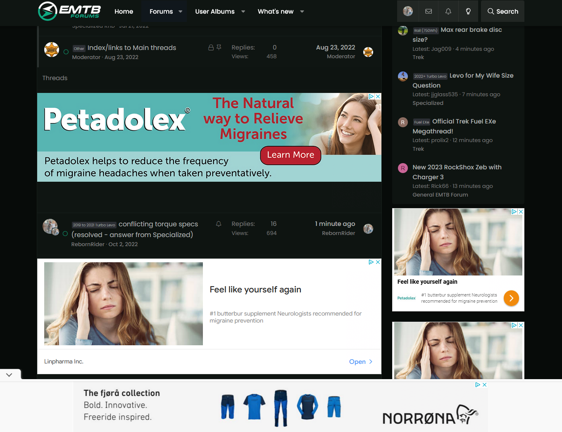Click the 2022+ Turbo Levo prefix tag

click(x=430, y=76)
